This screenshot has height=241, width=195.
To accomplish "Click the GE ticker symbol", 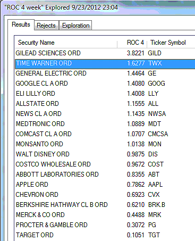I will point(152,73).
